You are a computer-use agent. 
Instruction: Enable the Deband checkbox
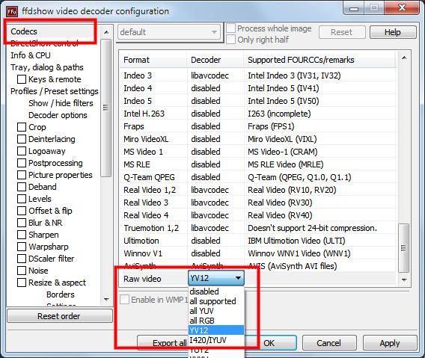click(x=22, y=187)
